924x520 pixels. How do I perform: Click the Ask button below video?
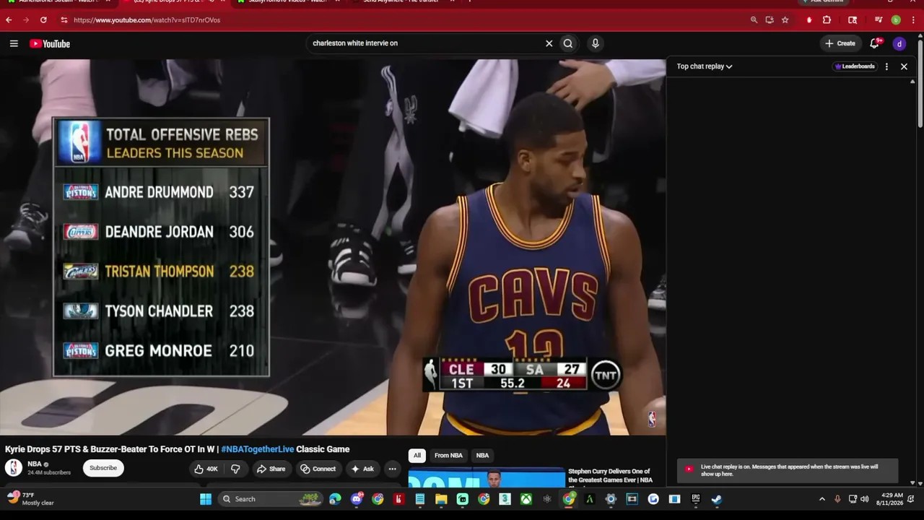(362, 469)
